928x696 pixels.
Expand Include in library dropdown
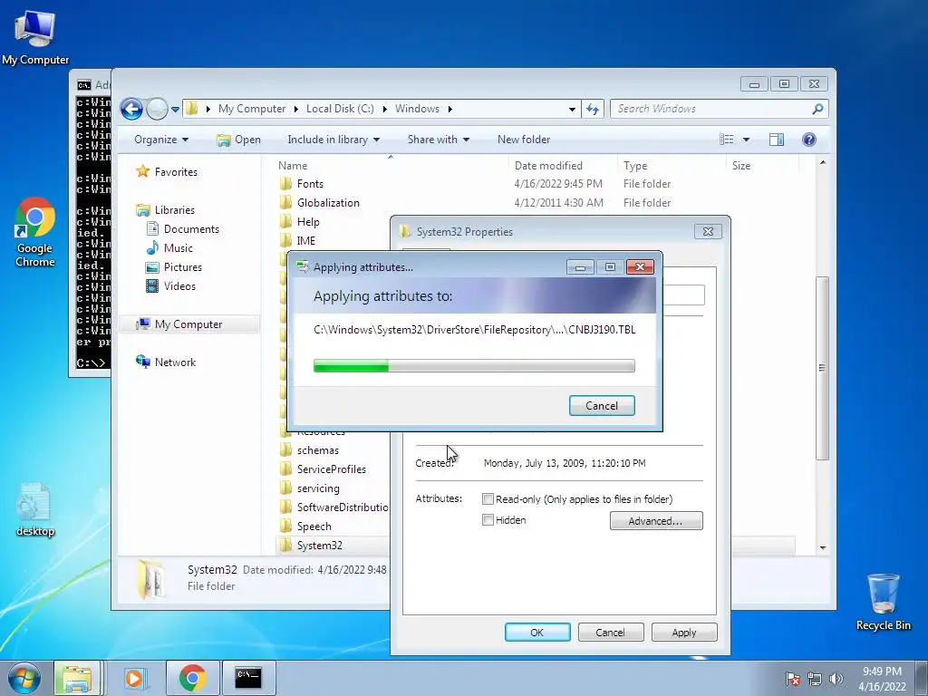pos(333,140)
